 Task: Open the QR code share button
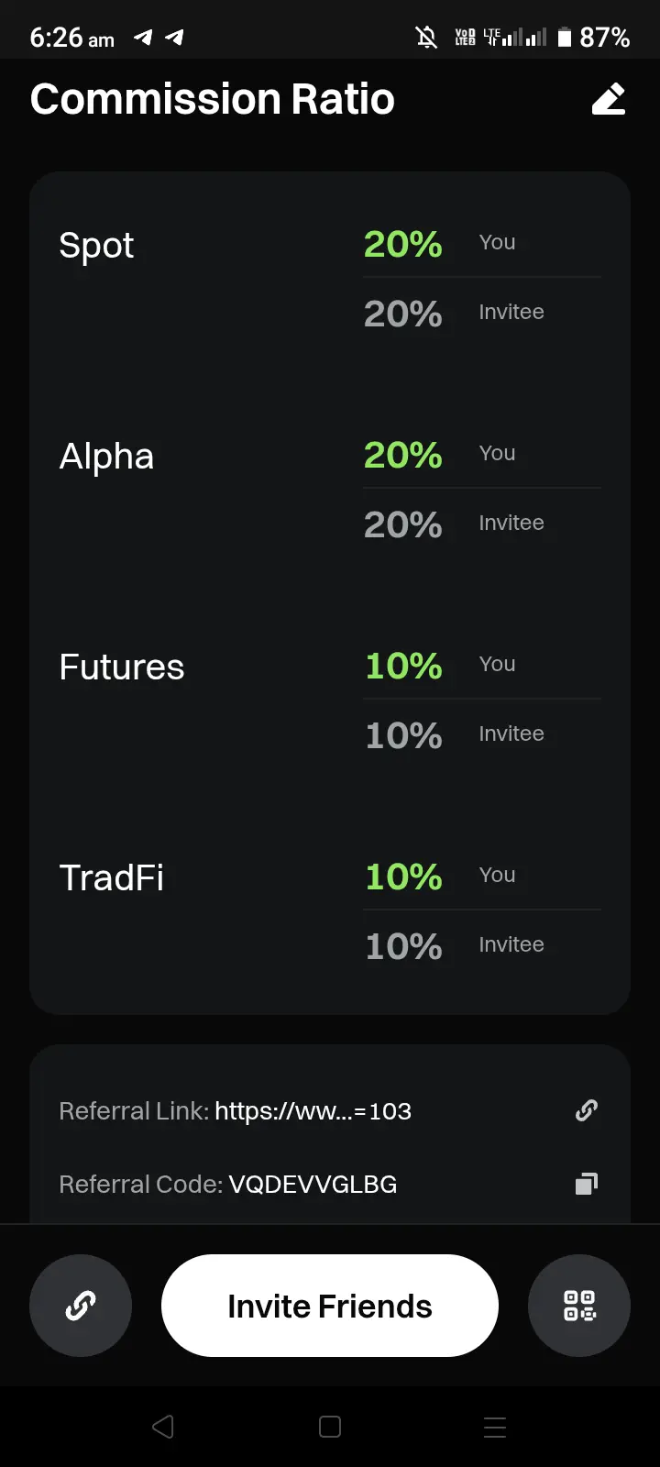pos(579,1306)
